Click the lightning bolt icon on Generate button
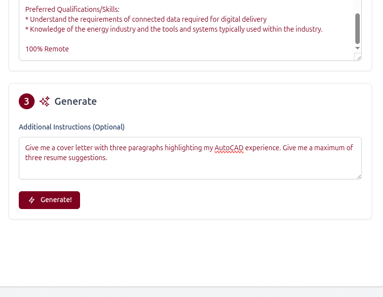This screenshot has height=297, width=383. (32, 200)
